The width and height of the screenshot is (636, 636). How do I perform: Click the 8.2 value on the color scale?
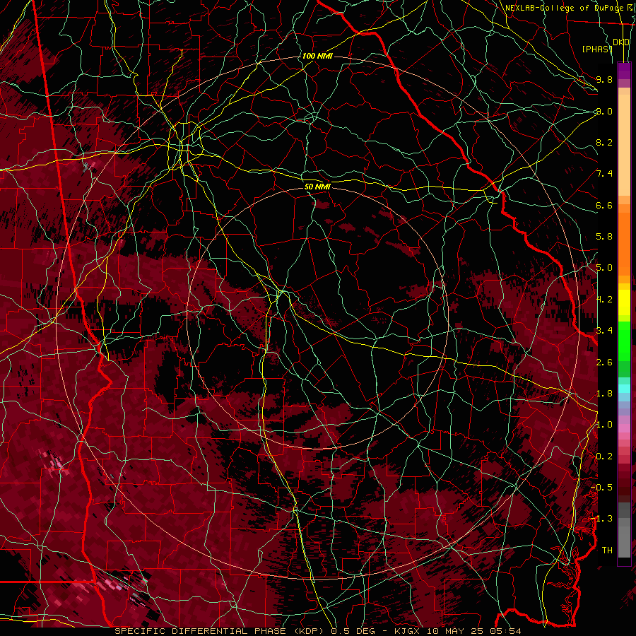tap(604, 142)
